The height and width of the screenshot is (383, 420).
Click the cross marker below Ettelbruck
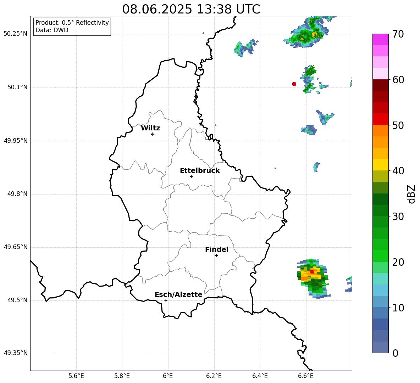191,176
